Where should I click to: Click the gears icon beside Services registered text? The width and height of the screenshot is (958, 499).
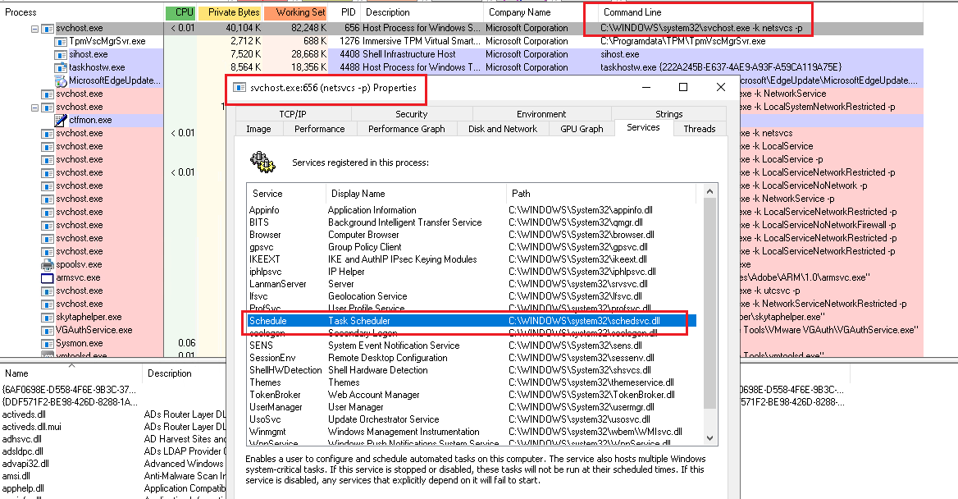[x=263, y=162]
